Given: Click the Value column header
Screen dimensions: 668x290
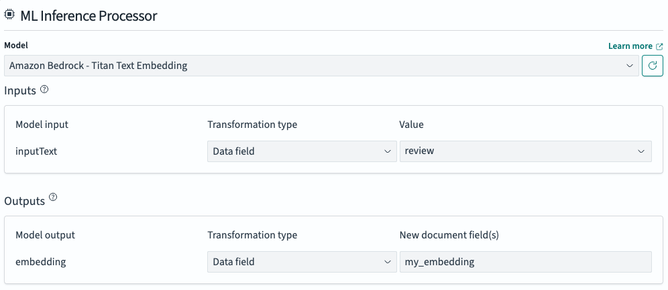Looking at the screenshot, I should [x=412, y=125].
